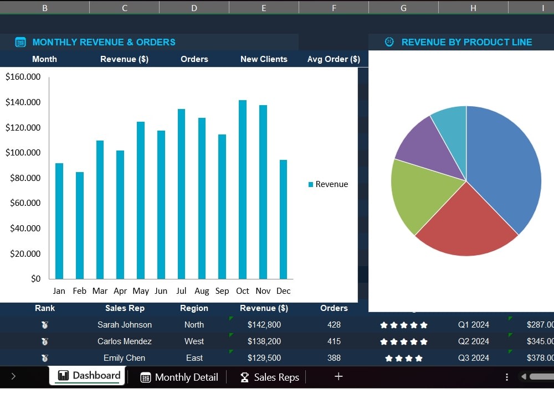The width and height of the screenshot is (554, 415).
Task: Click the 'Avg Order ($)' heading cell
Action: 334,59
